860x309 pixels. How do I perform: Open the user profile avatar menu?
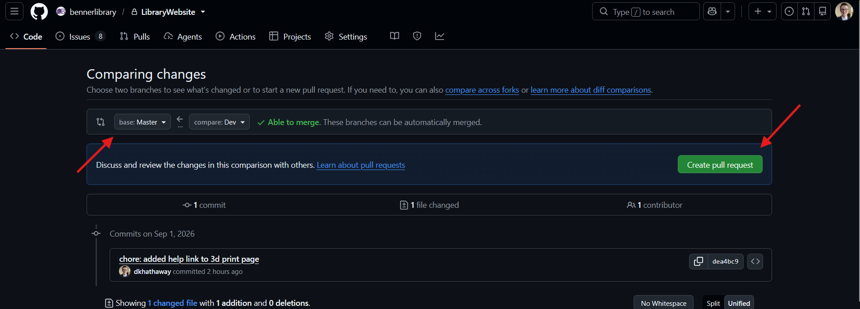(x=844, y=11)
